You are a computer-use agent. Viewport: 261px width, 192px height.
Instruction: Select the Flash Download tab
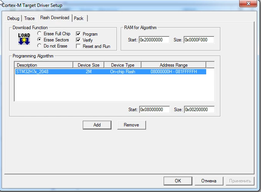click(55, 18)
